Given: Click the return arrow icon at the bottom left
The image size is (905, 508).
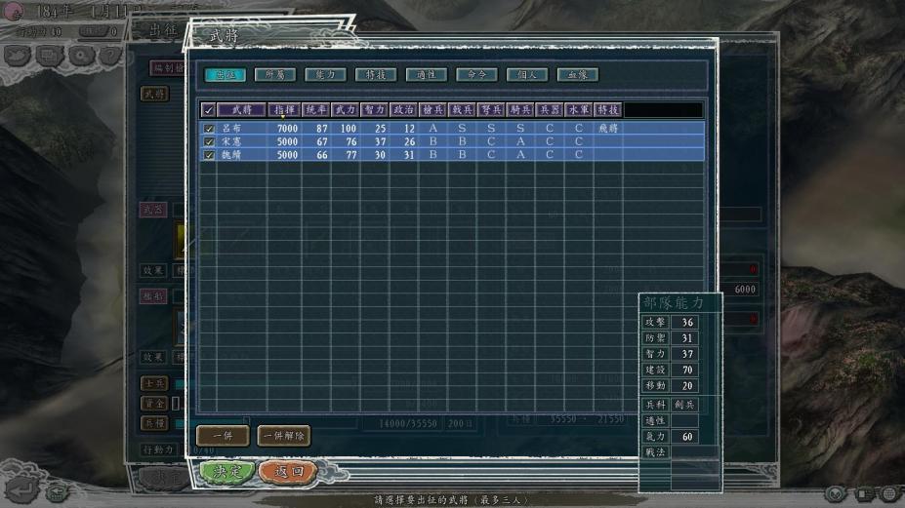Looking at the screenshot, I should [x=21, y=490].
